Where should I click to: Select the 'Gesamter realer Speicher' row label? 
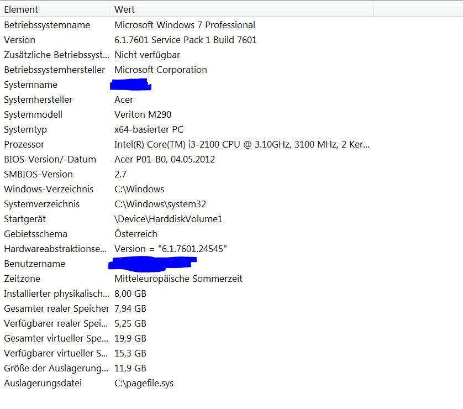point(57,308)
